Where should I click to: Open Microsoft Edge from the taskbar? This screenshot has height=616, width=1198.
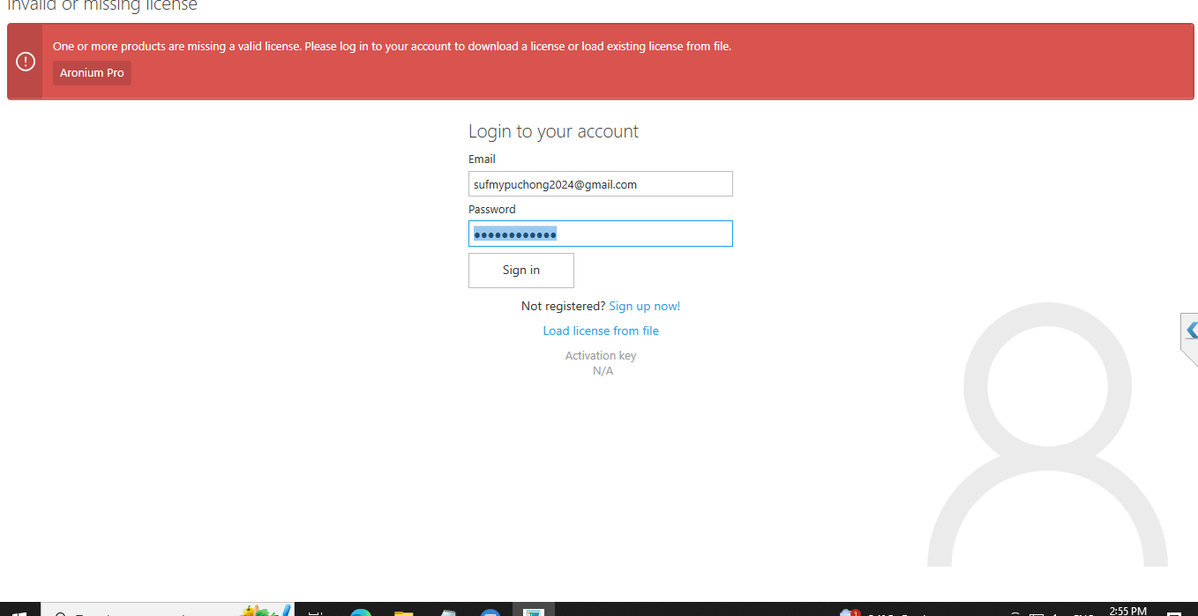click(x=360, y=612)
